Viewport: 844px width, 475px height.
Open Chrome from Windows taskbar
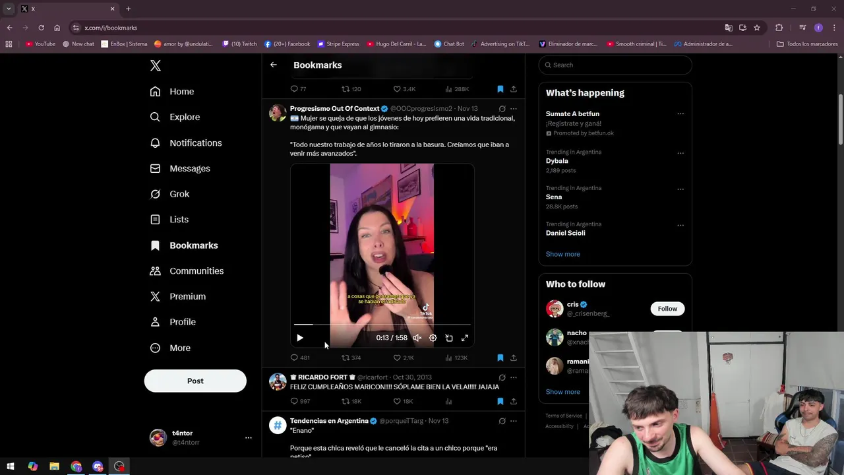[76, 466]
